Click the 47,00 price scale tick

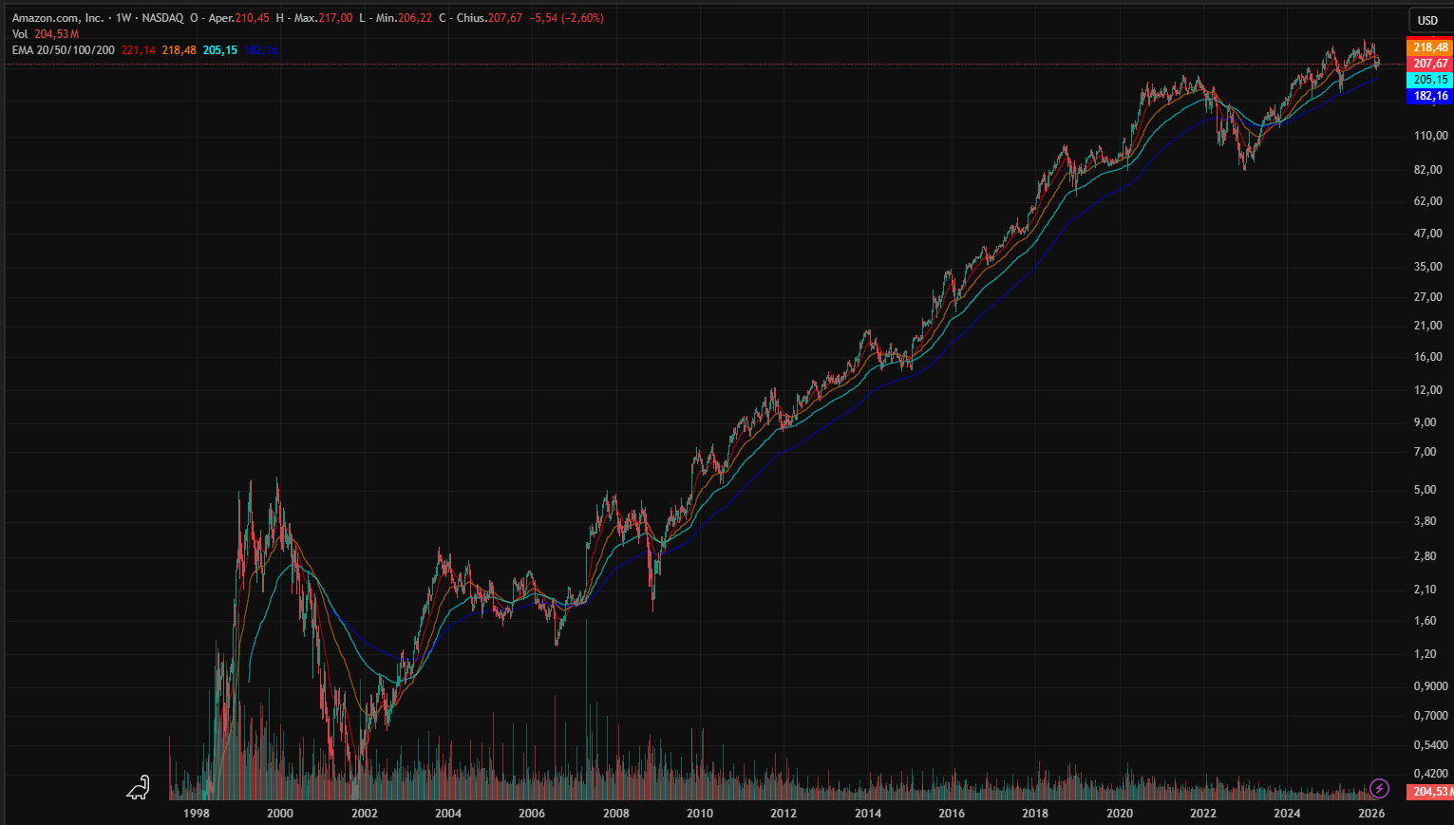pyautogui.click(x=1428, y=234)
